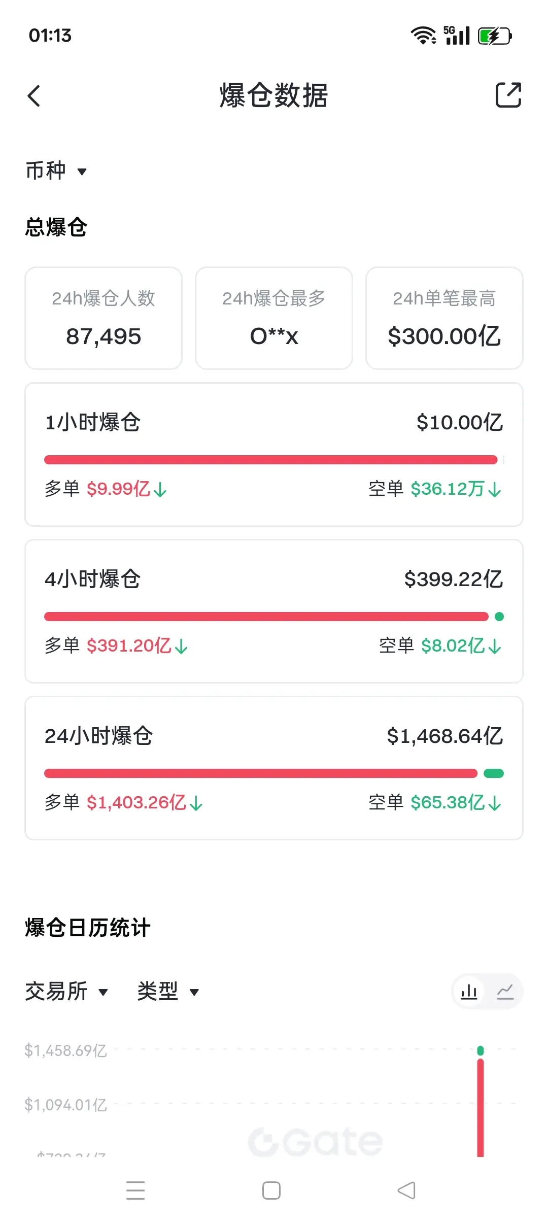Viewport: 548px width, 1224px height.
Task: Expand the 币种 dropdown
Action: 56,171
